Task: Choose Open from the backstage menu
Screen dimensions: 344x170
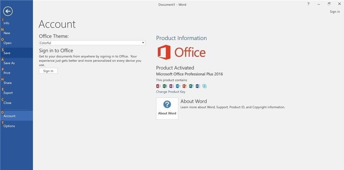Action: pos(16,43)
